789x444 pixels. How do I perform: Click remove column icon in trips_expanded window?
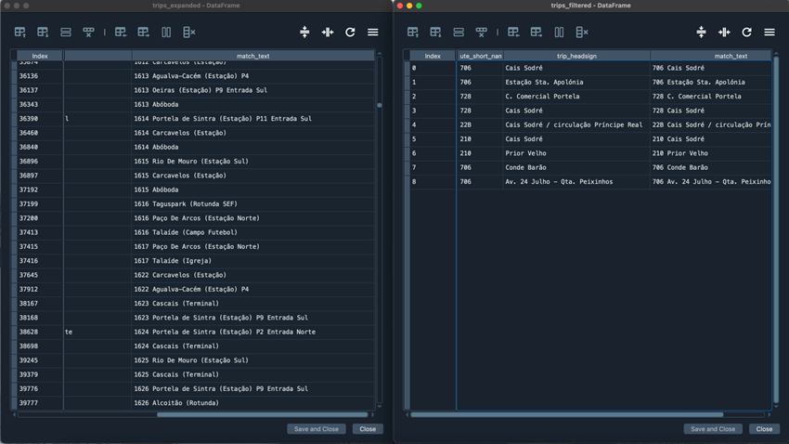189,33
